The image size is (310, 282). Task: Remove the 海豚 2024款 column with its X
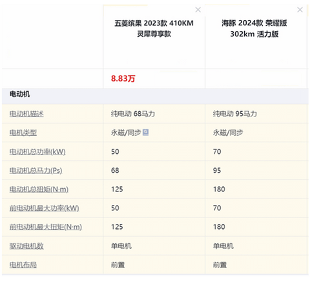[x=300, y=10]
